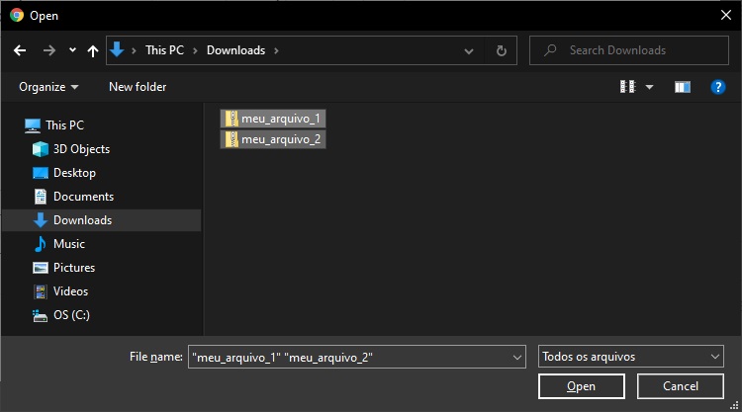Close the Open dialog
The width and height of the screenshot is (742, 412).
pyautogui.click(x=726, y=15)
